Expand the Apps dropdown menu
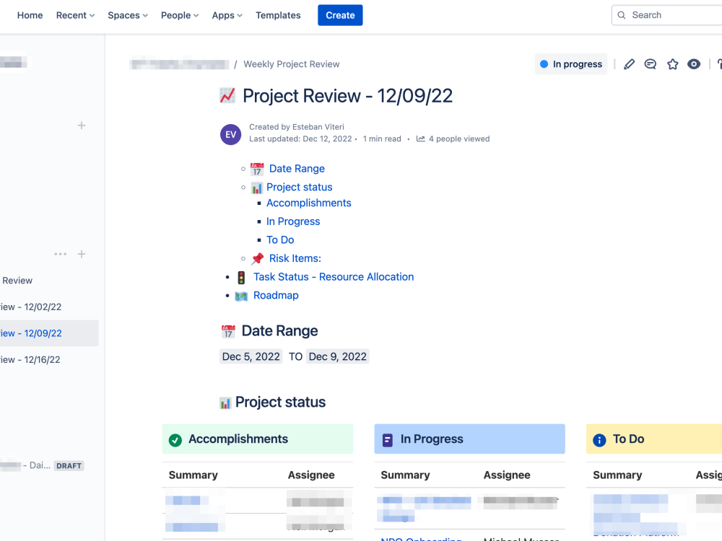 pos(227,15)
